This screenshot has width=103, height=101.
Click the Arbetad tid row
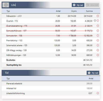click(x=51, y=88)
